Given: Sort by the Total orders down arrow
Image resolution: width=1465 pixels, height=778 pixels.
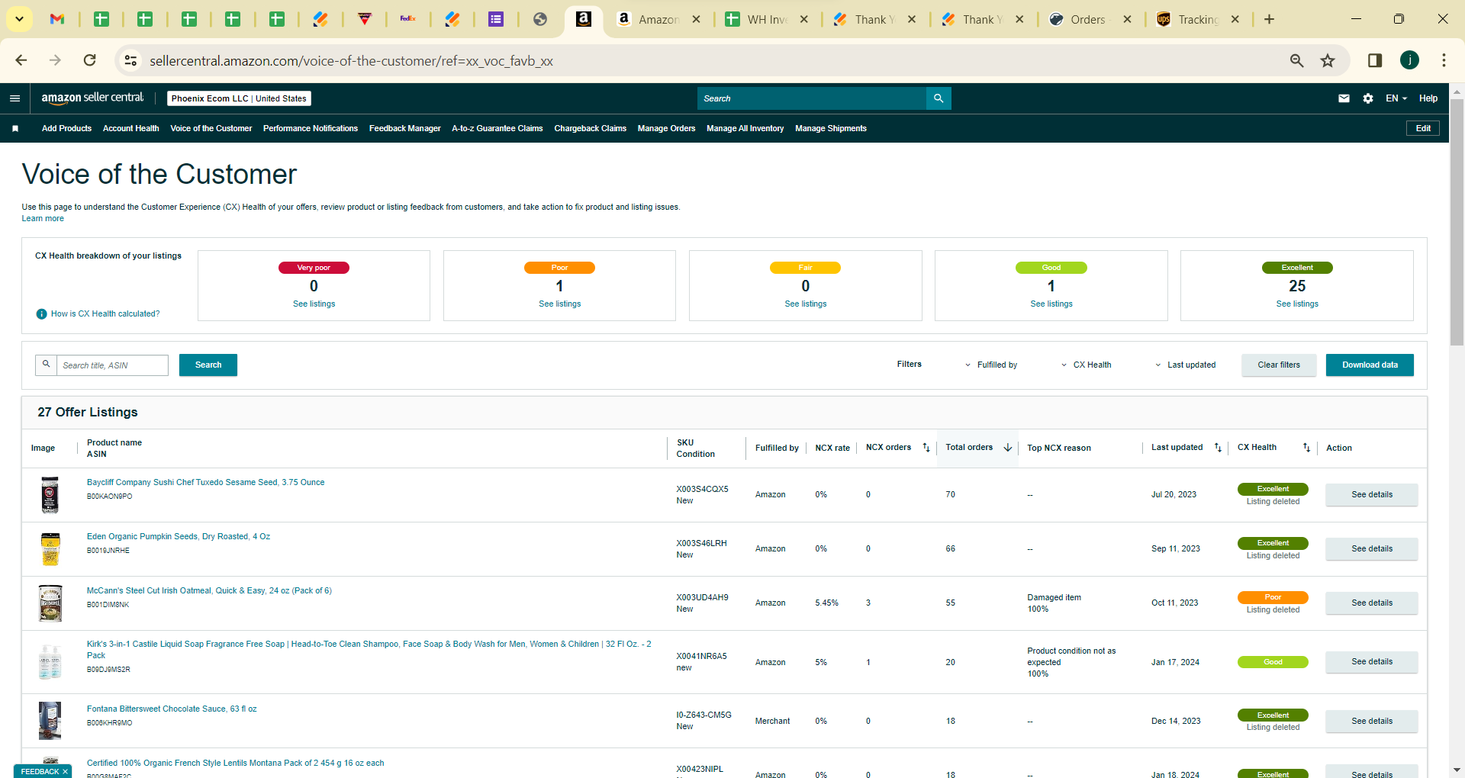Looking at the screenshot, I should pyautogui.click(x=1007, y=448).
